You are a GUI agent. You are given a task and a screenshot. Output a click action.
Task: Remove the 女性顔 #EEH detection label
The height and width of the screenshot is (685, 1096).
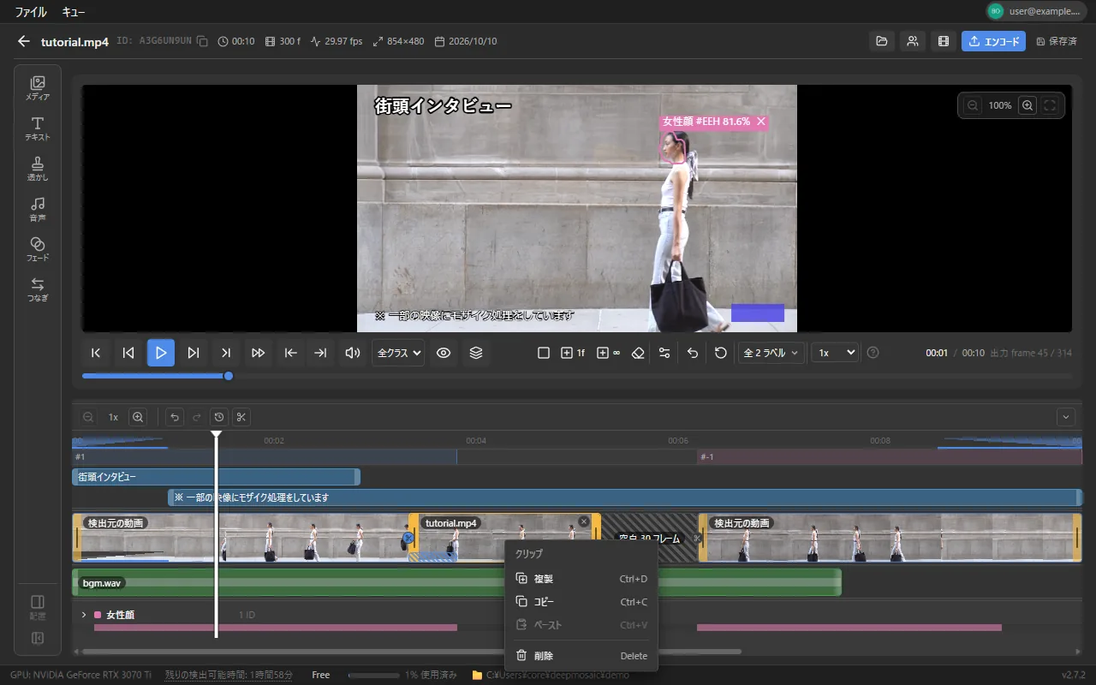[x=760, y=122]
